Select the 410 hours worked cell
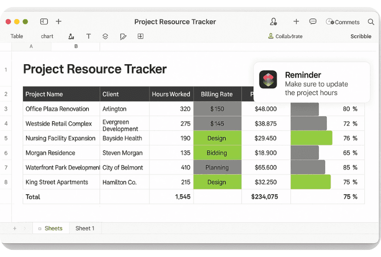Image resolution: width=381 pixels, height=257 pixels. pos(171,168)
